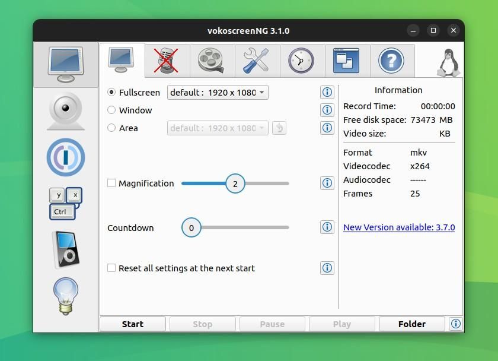Show info for Area option
The image size is (498, 361).
(327, 128)
